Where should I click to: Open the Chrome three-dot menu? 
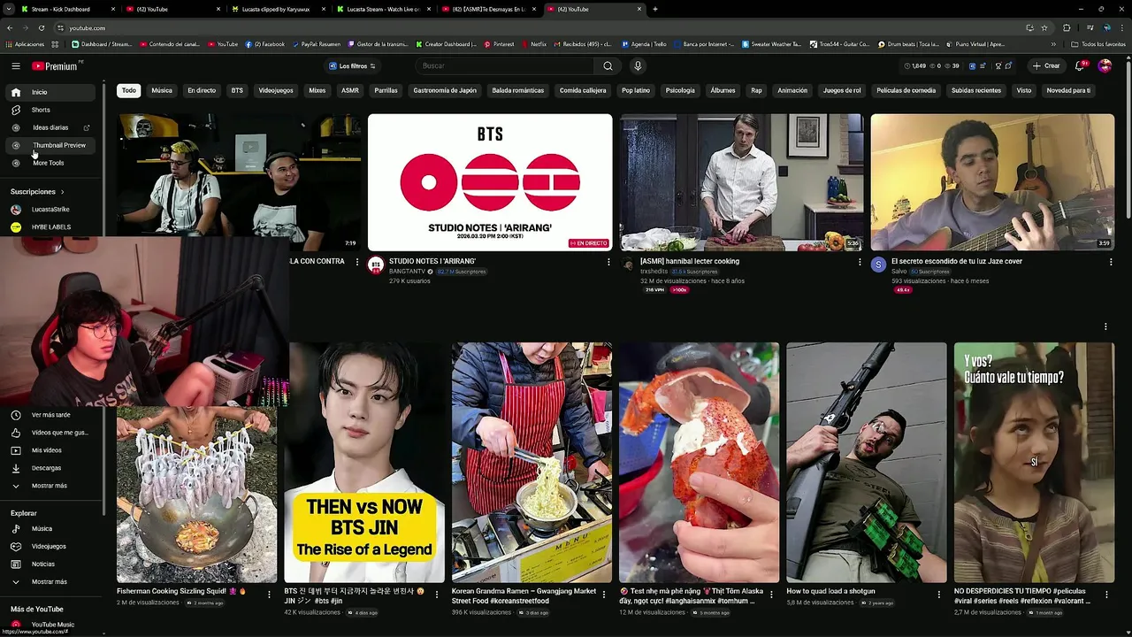point(1122,27)
